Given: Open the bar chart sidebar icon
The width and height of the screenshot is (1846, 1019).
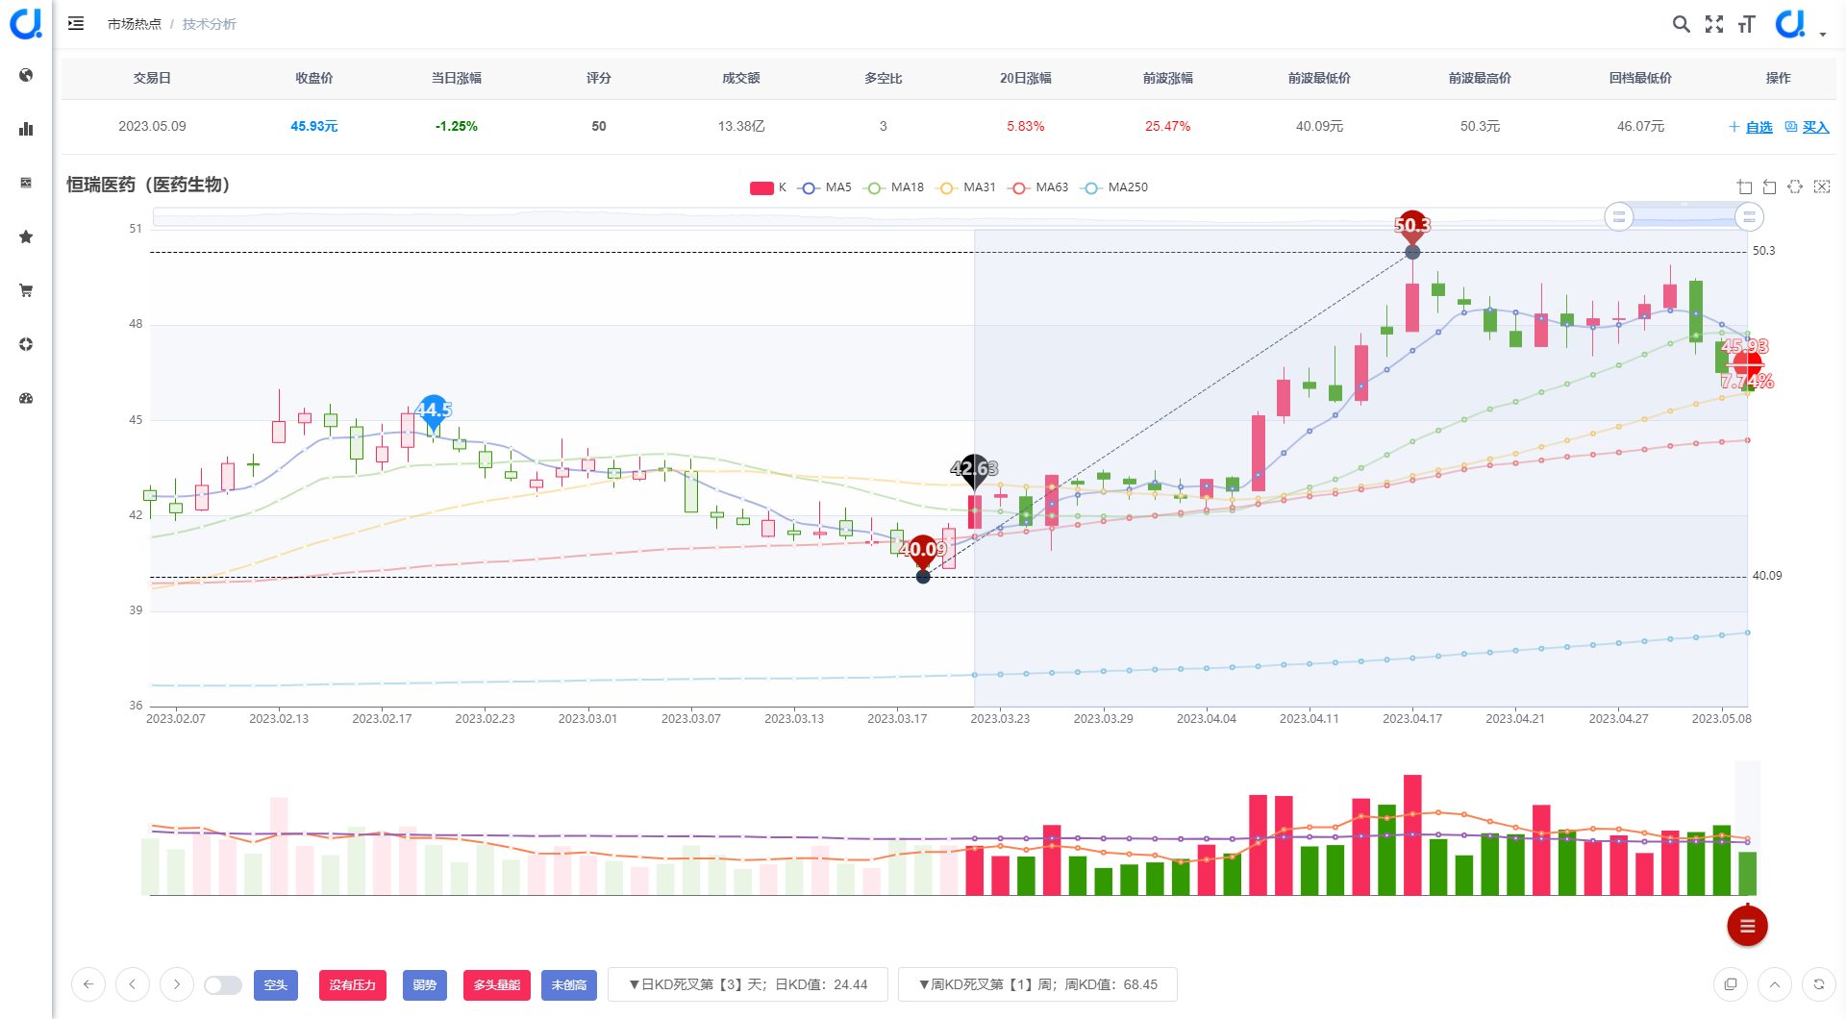Looking at the screenshot, I should 26,129.
